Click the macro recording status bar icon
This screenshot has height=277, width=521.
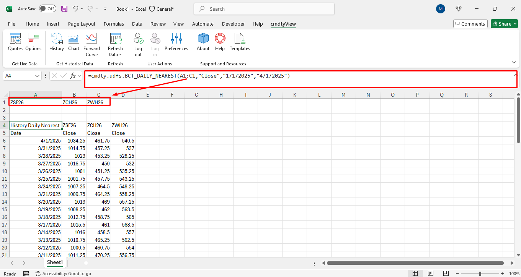click(x=26, y=274)
